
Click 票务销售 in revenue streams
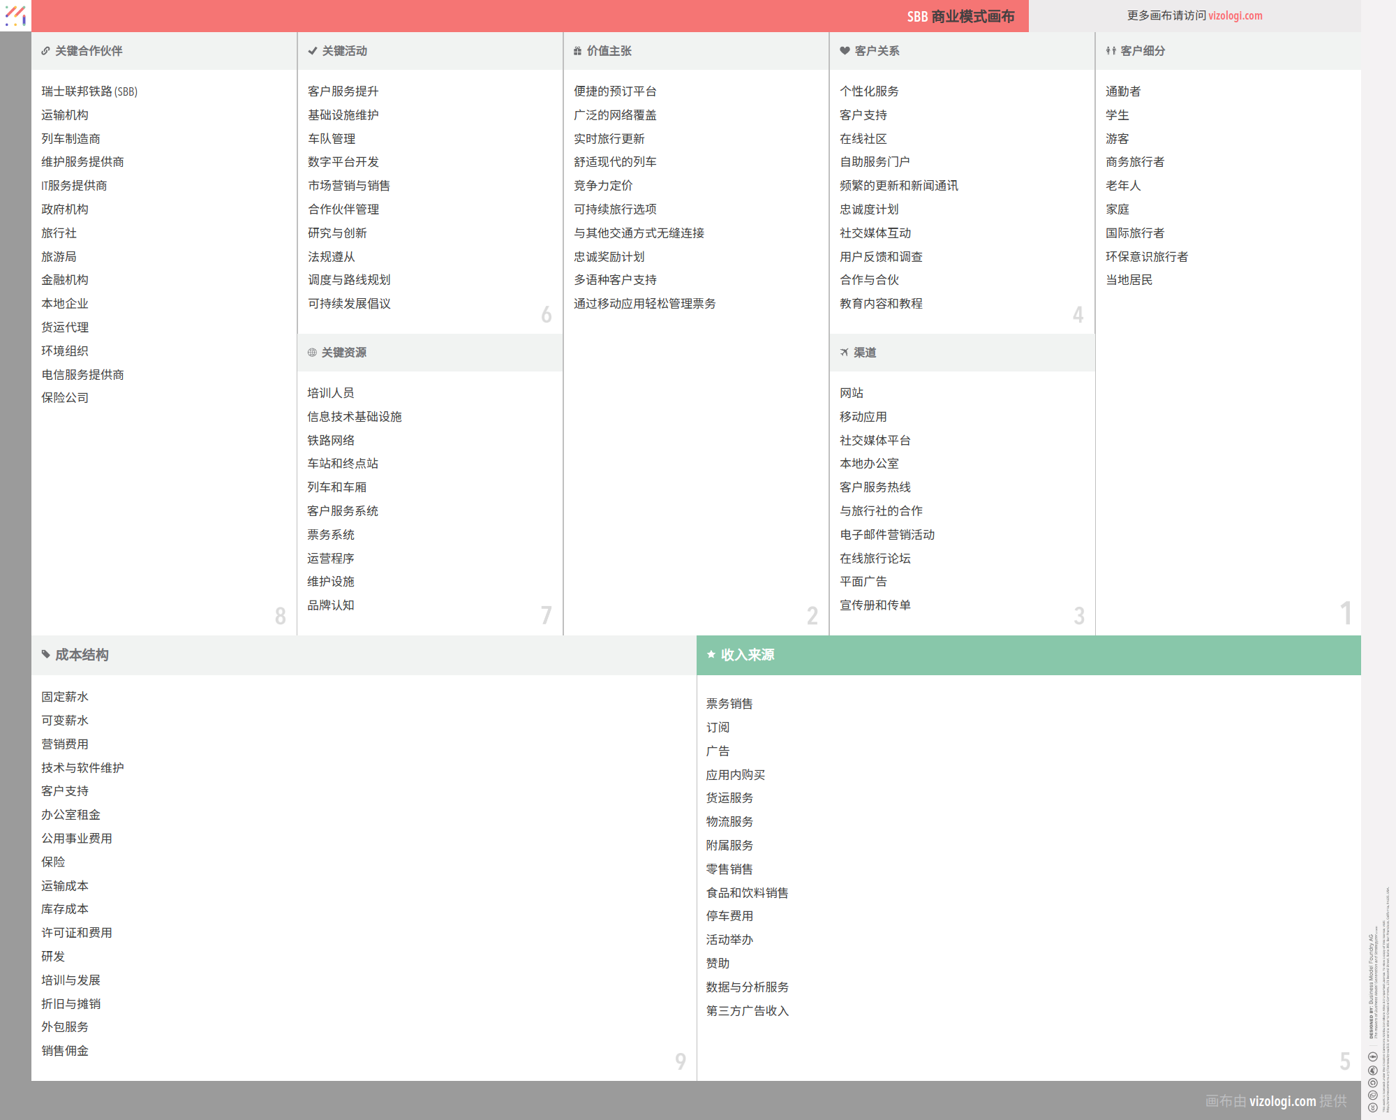pyautogui.click(x=729, y=704)
